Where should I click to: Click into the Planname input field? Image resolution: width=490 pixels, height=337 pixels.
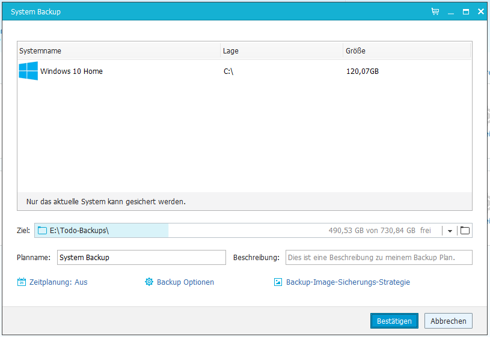point(141,257)
